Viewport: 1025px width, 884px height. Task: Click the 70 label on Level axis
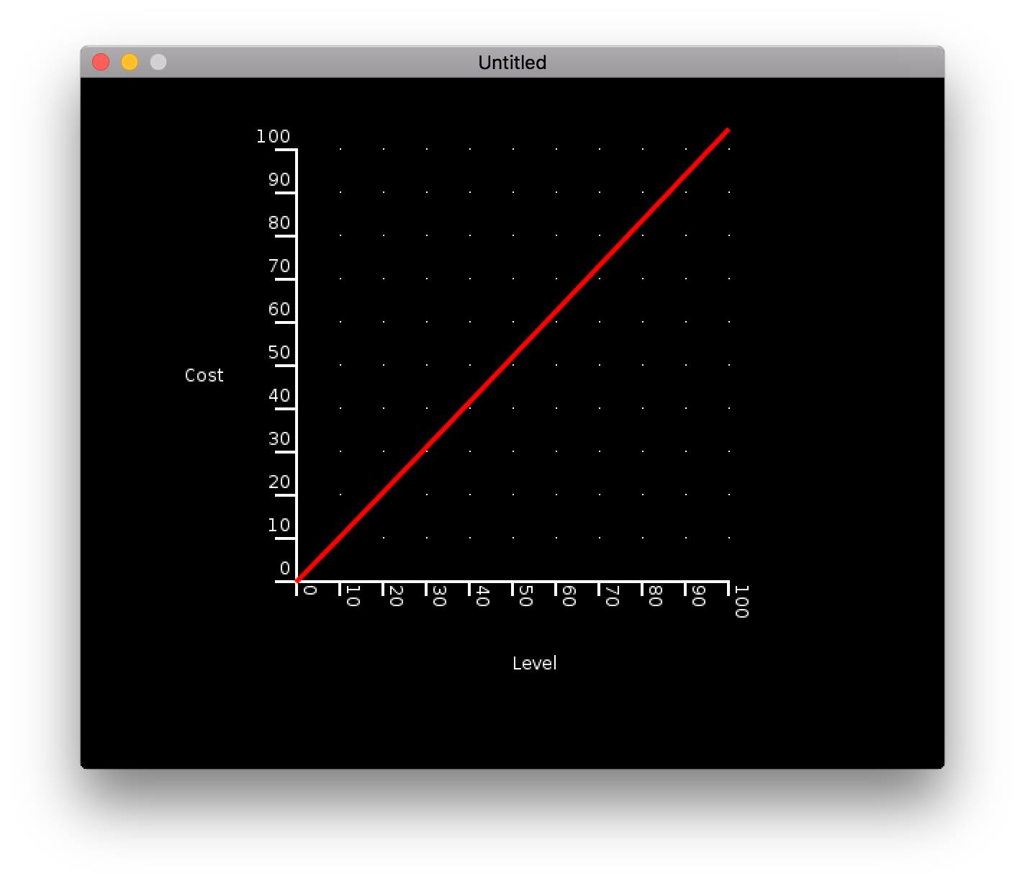click(612, 596)
